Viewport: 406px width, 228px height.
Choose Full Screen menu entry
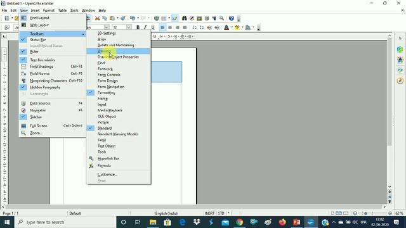pos(52,126)
